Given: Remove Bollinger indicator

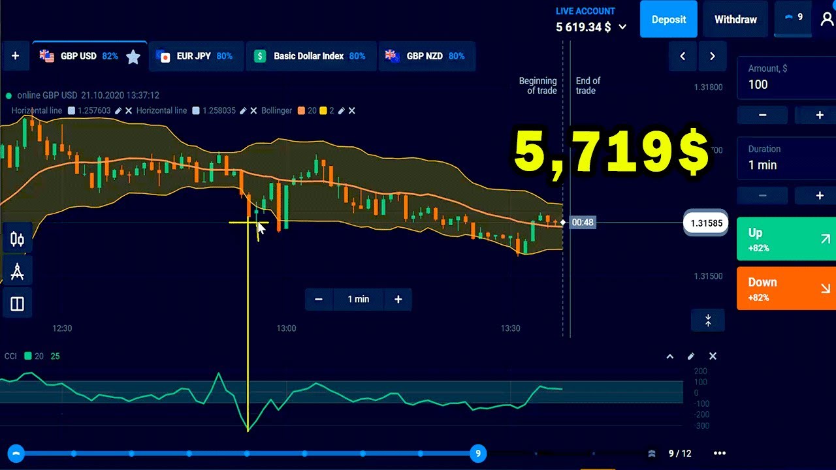Looking at the screenshot, I should pyautogui.click(x=351, y=111).
